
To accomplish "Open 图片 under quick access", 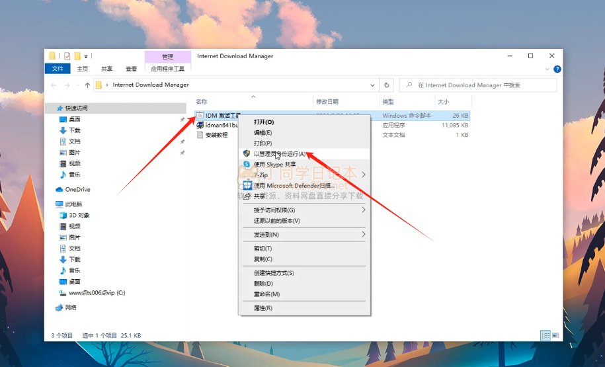I will (70, 153).
